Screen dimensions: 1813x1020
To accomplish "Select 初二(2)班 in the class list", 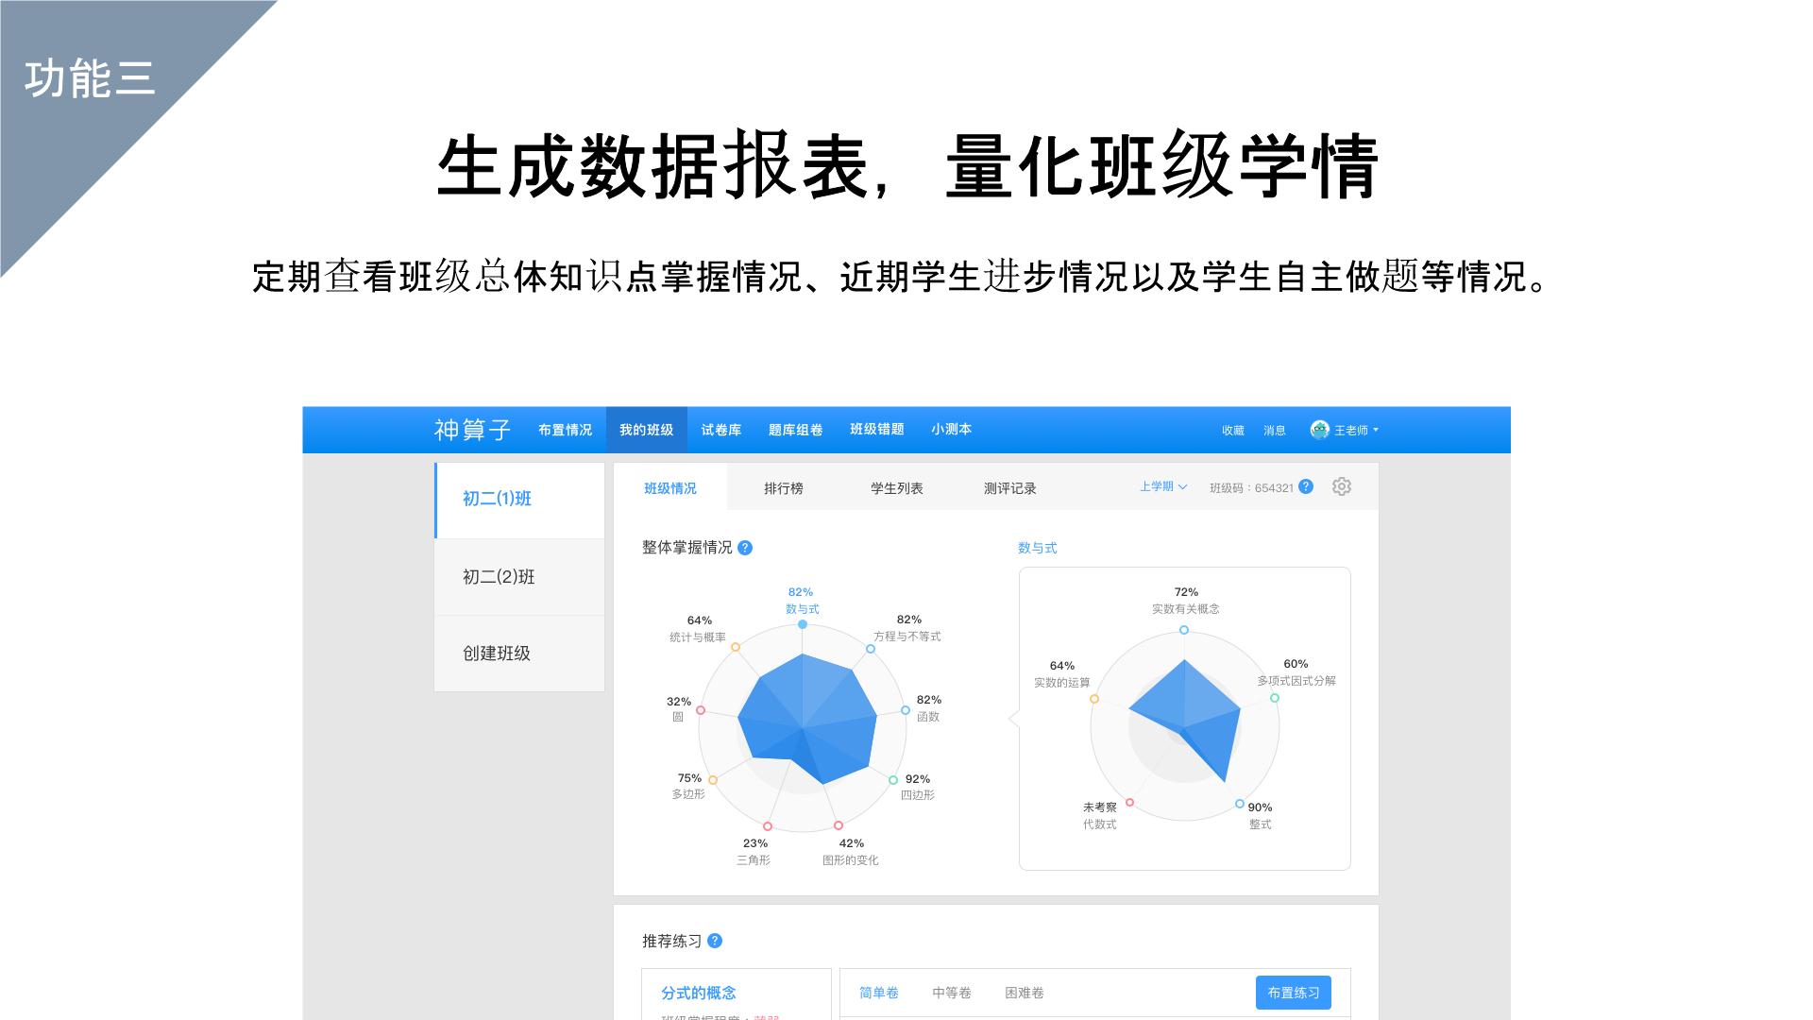I will tap(499, 577).
